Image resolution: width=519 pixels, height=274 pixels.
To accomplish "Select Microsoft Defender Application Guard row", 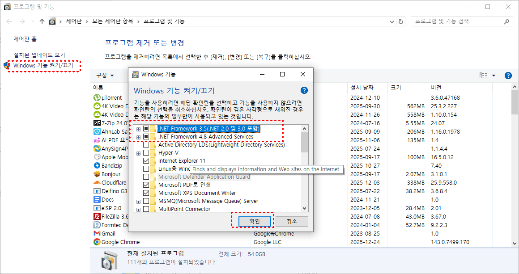I will [204, 177].
